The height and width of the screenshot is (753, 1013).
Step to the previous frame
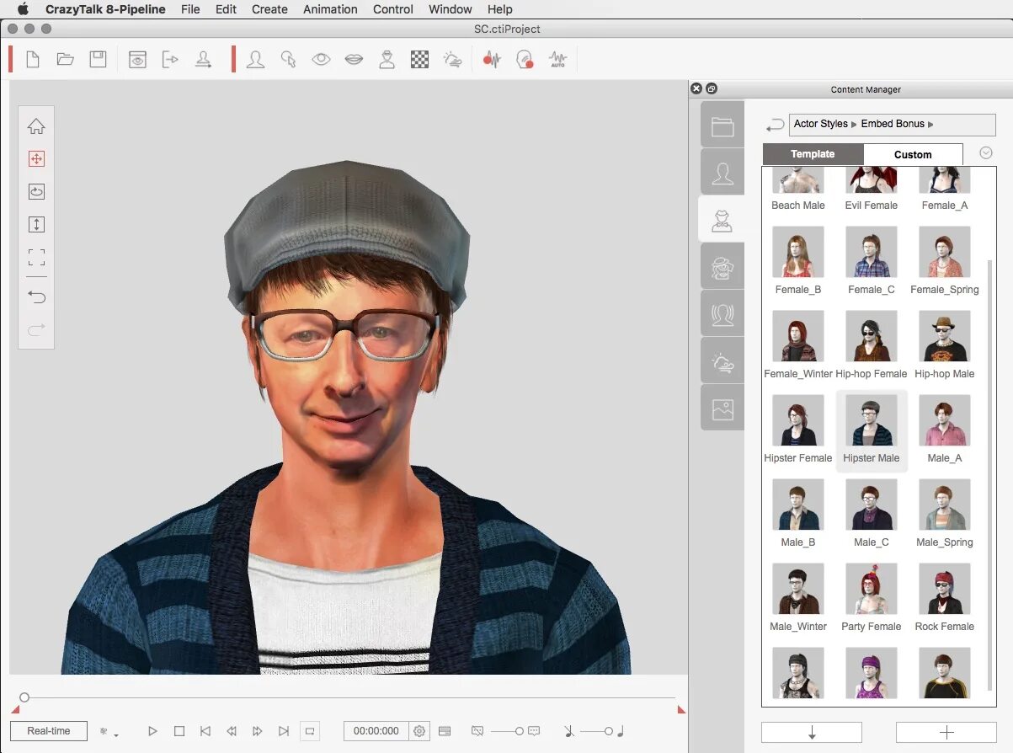tap(232, 731)
